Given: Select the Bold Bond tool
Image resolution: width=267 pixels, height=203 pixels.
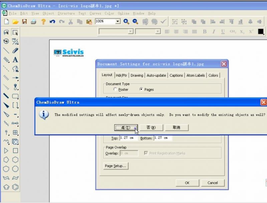Looking at the screenshot, I should (x=6, y=96).
